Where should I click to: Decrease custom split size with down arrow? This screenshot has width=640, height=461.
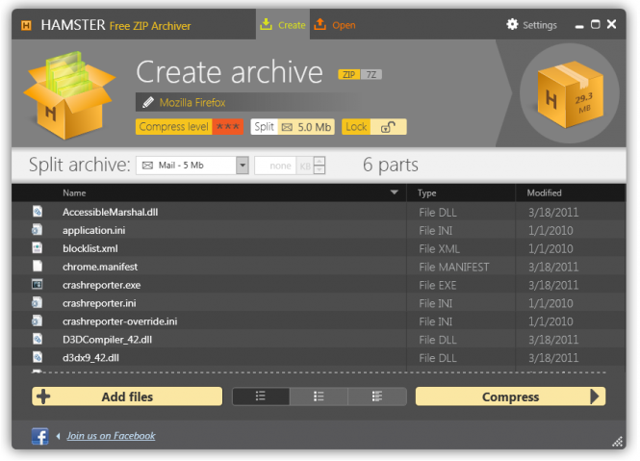320,170
